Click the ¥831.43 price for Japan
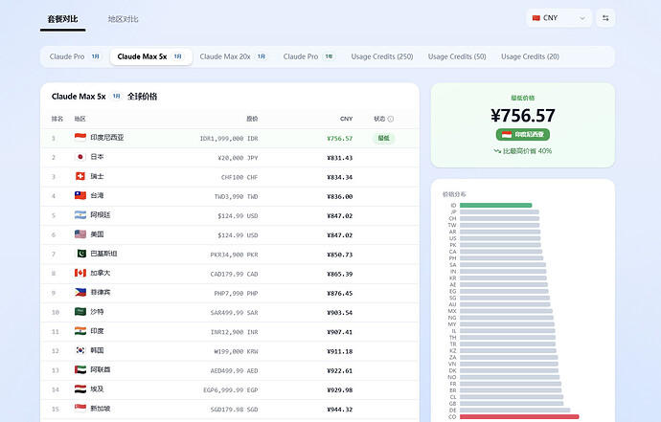661x422 pixels. pyautogui.click(x=340, y=158)
